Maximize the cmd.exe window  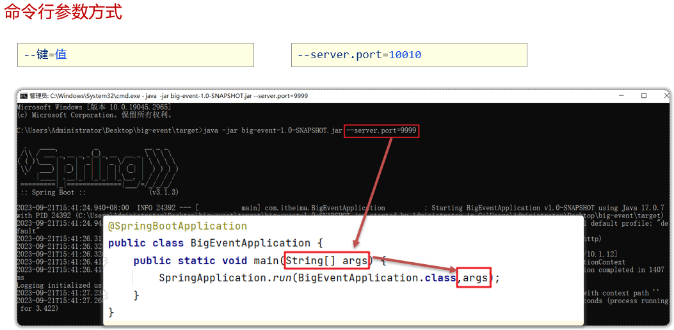[644, 96]
